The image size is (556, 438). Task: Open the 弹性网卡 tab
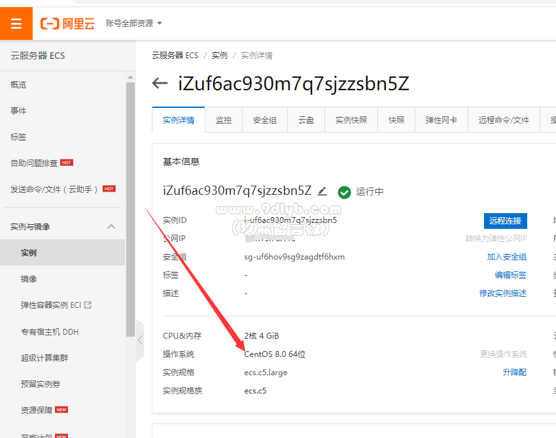pos(442,120)
